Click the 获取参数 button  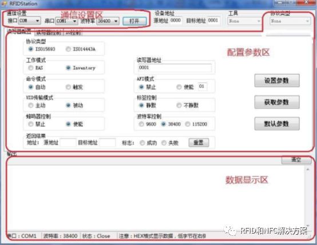click(277, 102)
